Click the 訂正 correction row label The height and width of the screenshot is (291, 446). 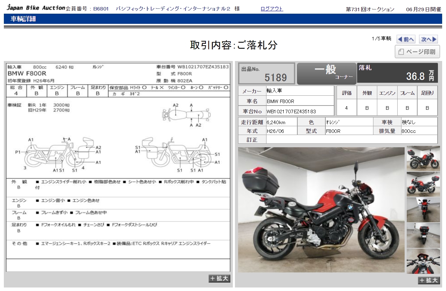click(252, 140)
